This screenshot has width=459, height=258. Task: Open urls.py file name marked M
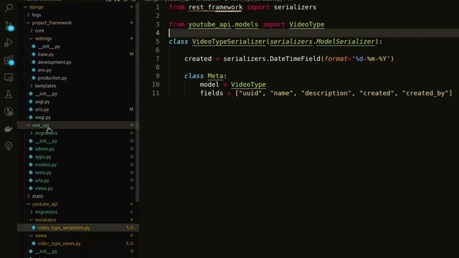(42, 110)
